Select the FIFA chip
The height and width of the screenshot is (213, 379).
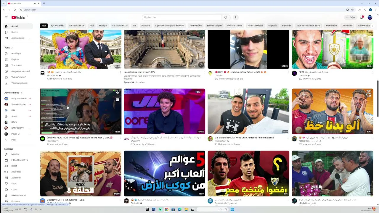(92, 26)
